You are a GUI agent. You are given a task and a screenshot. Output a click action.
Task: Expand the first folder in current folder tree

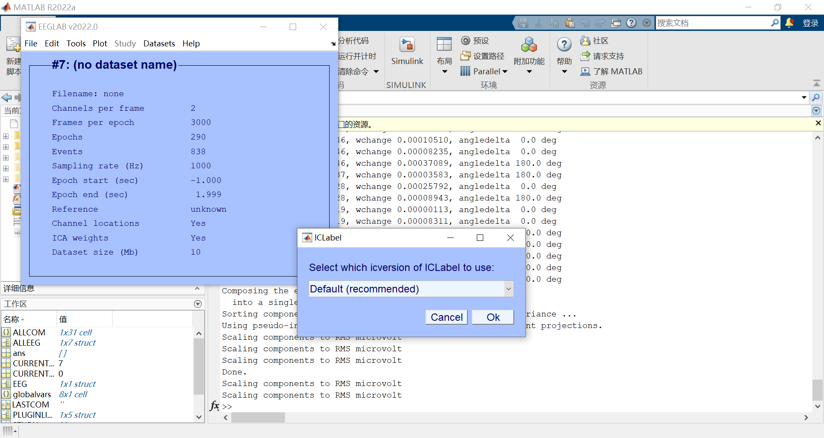click(6, 136)
